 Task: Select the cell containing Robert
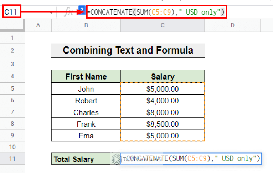tap(86, 101)
